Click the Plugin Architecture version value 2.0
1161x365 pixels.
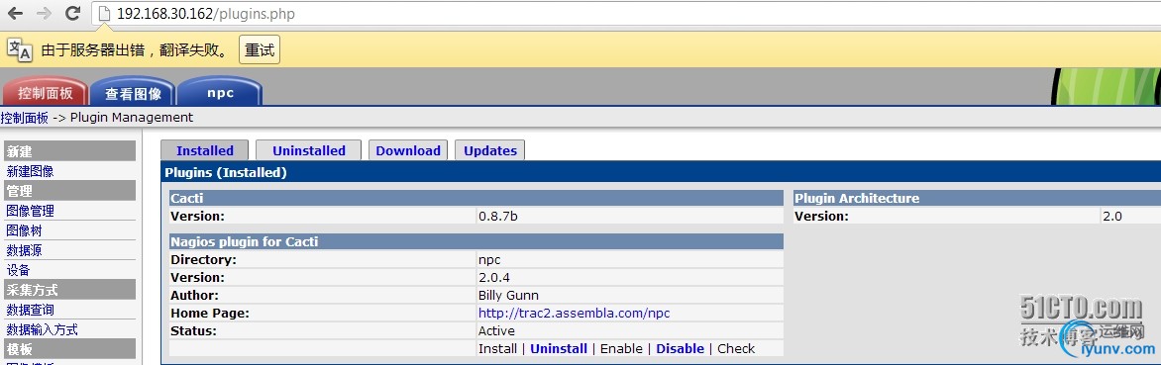[1112, 217]
